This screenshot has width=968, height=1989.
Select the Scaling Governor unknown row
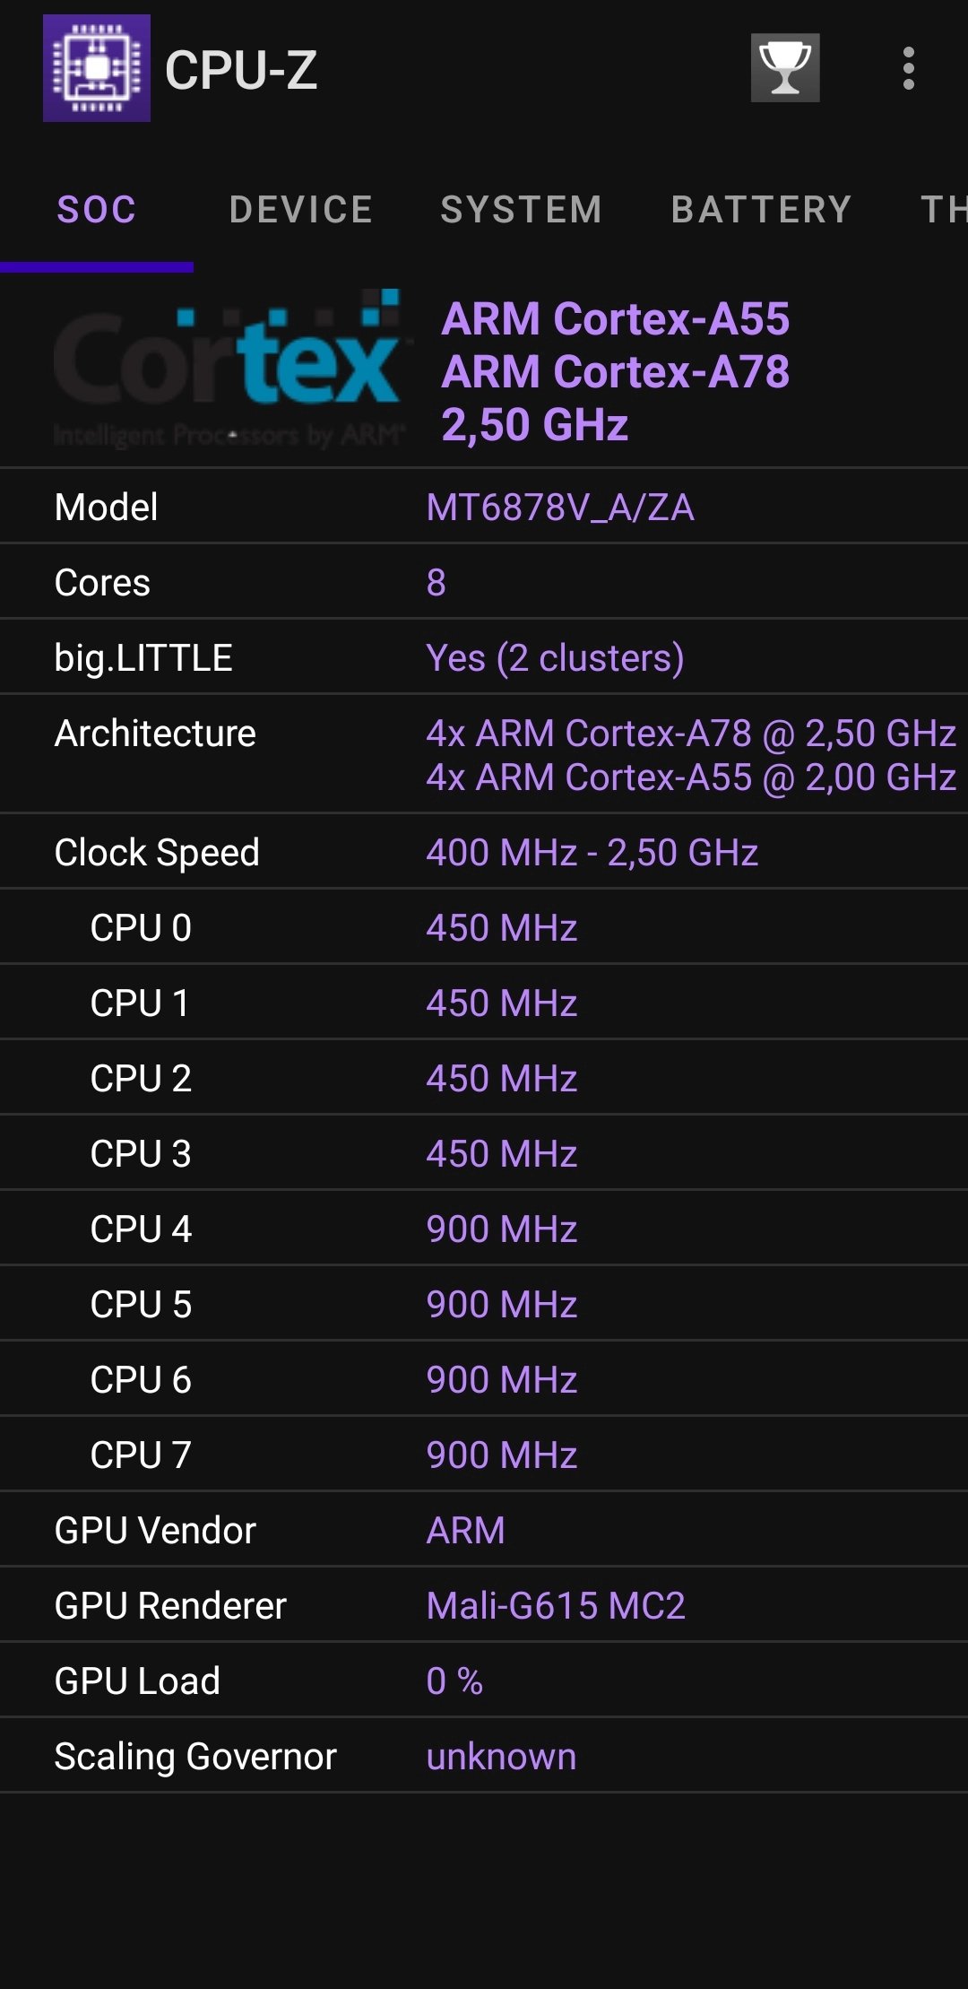484,1755
